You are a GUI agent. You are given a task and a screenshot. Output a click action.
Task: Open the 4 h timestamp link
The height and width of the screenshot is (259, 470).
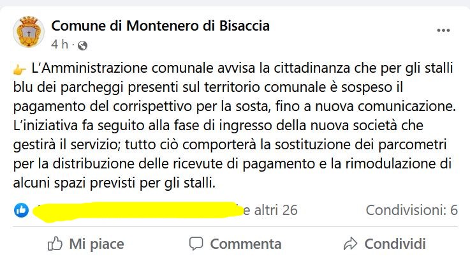pos(60,45)
